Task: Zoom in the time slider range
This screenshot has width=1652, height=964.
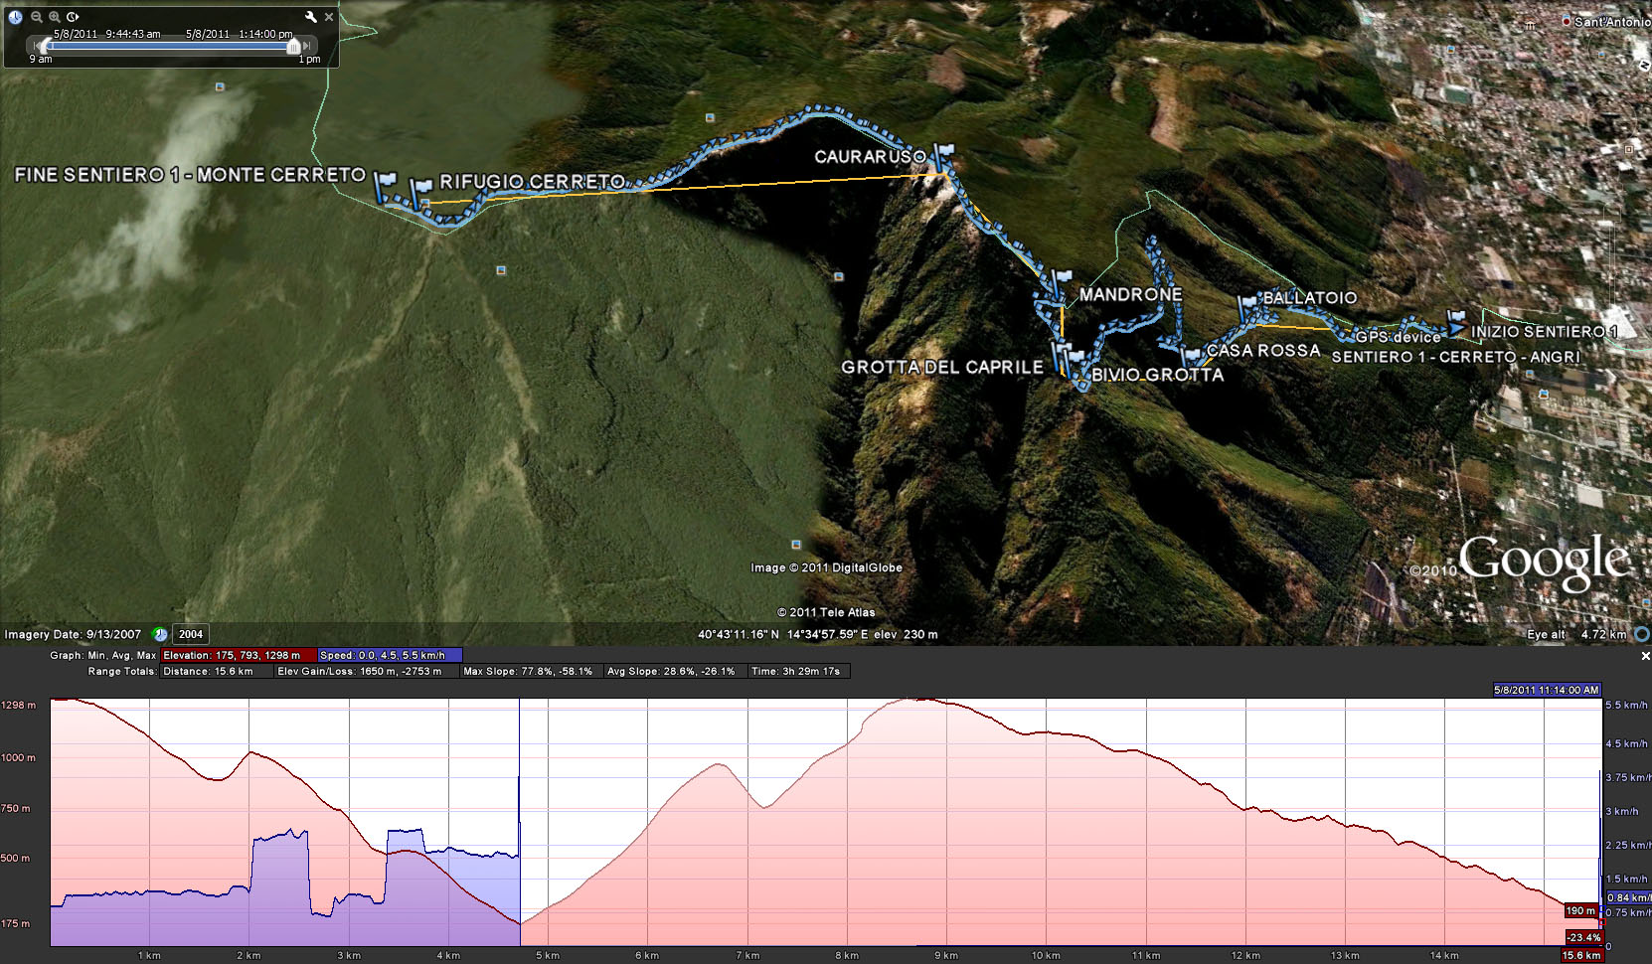Action: [x=55, y=16]
